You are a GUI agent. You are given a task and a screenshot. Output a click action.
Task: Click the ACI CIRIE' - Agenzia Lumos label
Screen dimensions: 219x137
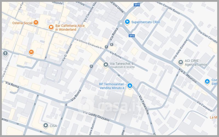pos(196,63)
